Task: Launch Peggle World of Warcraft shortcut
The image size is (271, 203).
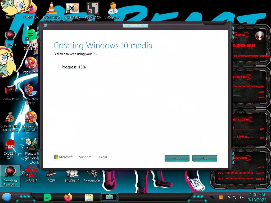Action: click(30, 122)
